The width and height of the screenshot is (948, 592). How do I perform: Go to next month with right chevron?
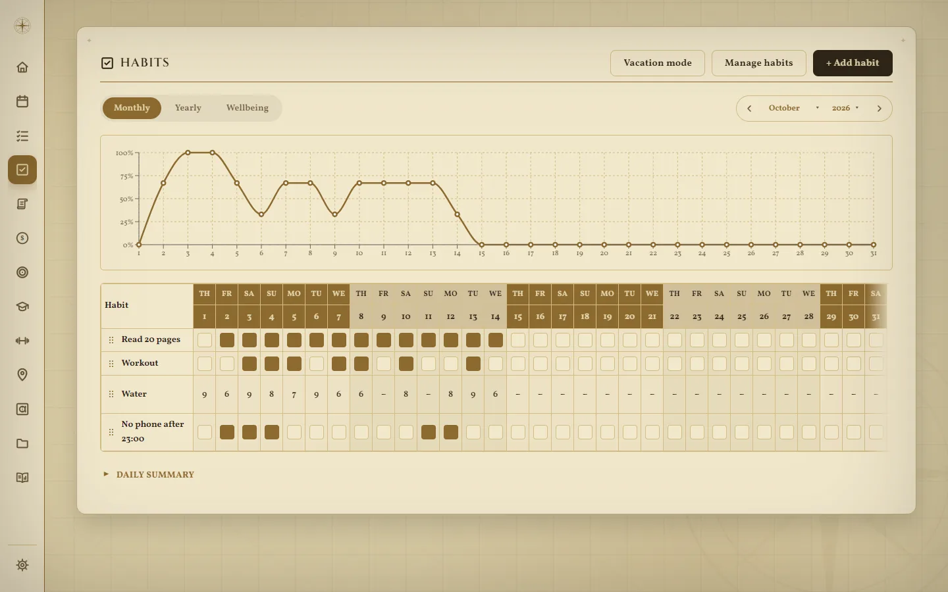tap(879, 109)
